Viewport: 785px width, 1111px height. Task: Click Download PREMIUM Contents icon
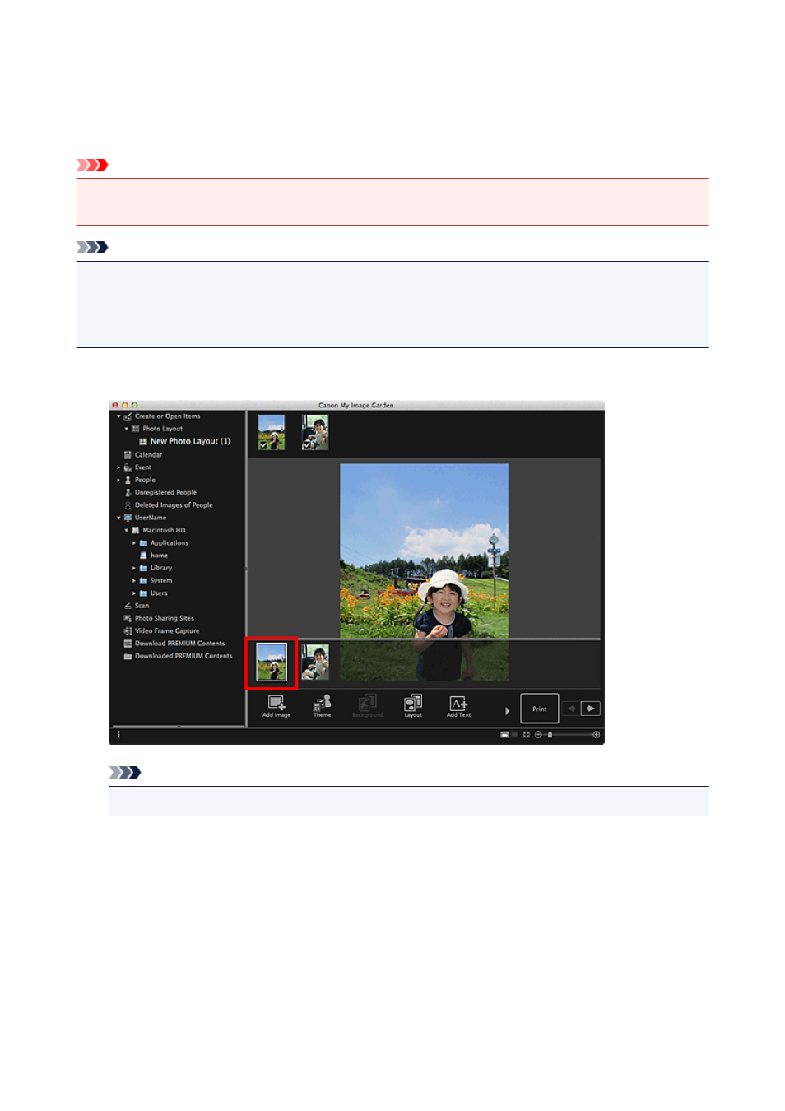pos(128,644)
